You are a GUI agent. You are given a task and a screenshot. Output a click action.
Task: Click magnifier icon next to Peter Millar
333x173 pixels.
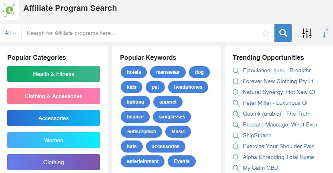(x=236, y=103)
